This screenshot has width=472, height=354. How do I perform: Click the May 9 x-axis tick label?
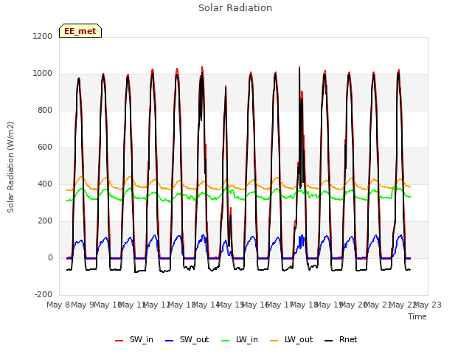(x=83, y=305)
